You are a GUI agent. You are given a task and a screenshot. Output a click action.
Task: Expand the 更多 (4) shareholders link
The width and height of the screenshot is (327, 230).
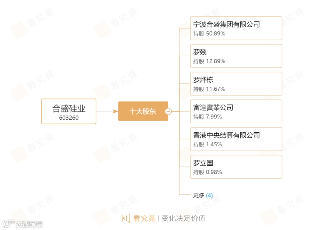[203, 196]
